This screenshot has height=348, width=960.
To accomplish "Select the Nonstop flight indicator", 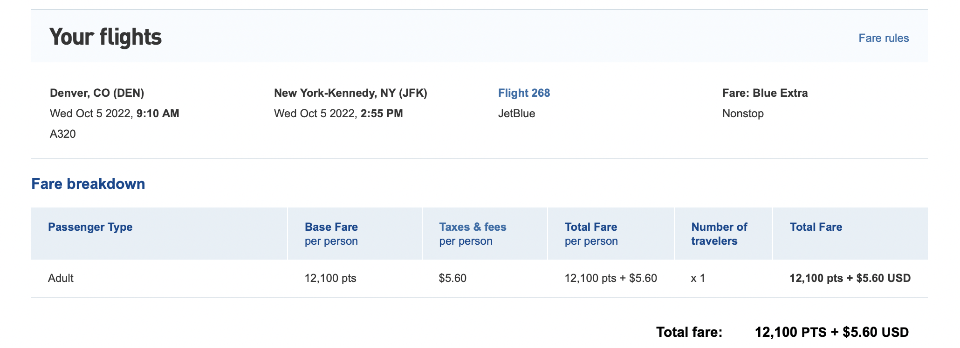I will [742, 113].
